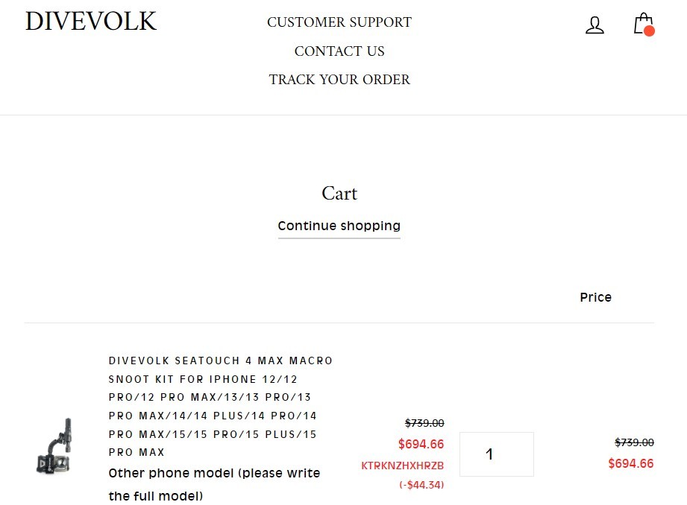This screenshot has width=687, height=505.
Task: Open the Seatouch 4 Max product thumbnail
Action: (54, 446)
